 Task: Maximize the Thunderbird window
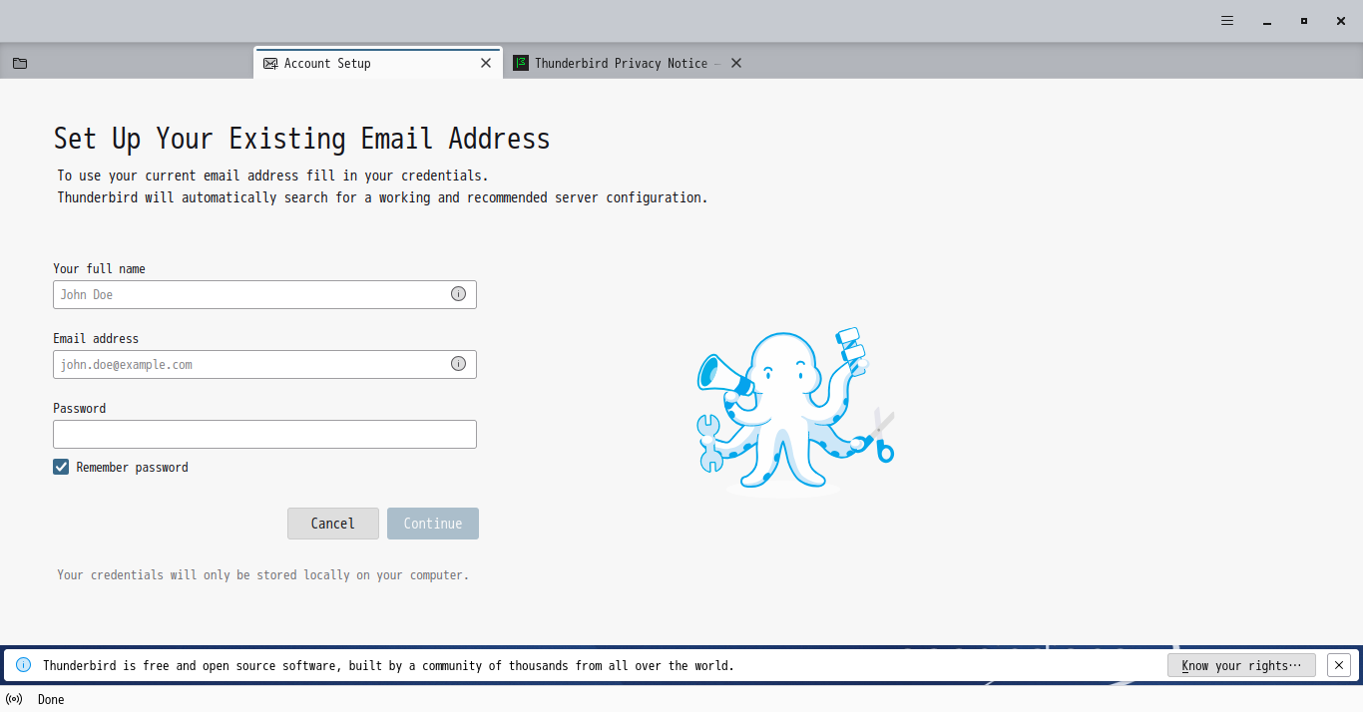pos(1303,21)
